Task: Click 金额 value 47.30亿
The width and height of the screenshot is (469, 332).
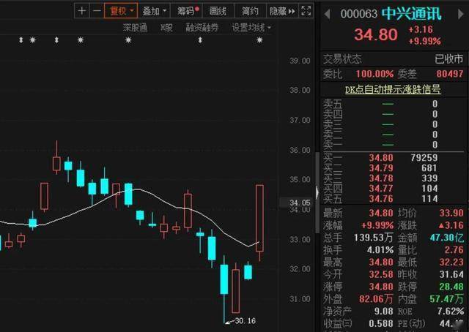Action: (447, 238)
